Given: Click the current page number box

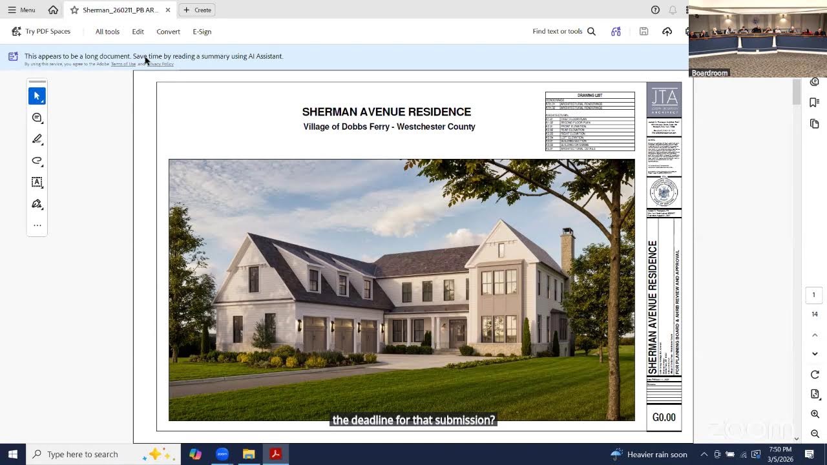Looking at the screenshot, I should [x=814, y=294].
